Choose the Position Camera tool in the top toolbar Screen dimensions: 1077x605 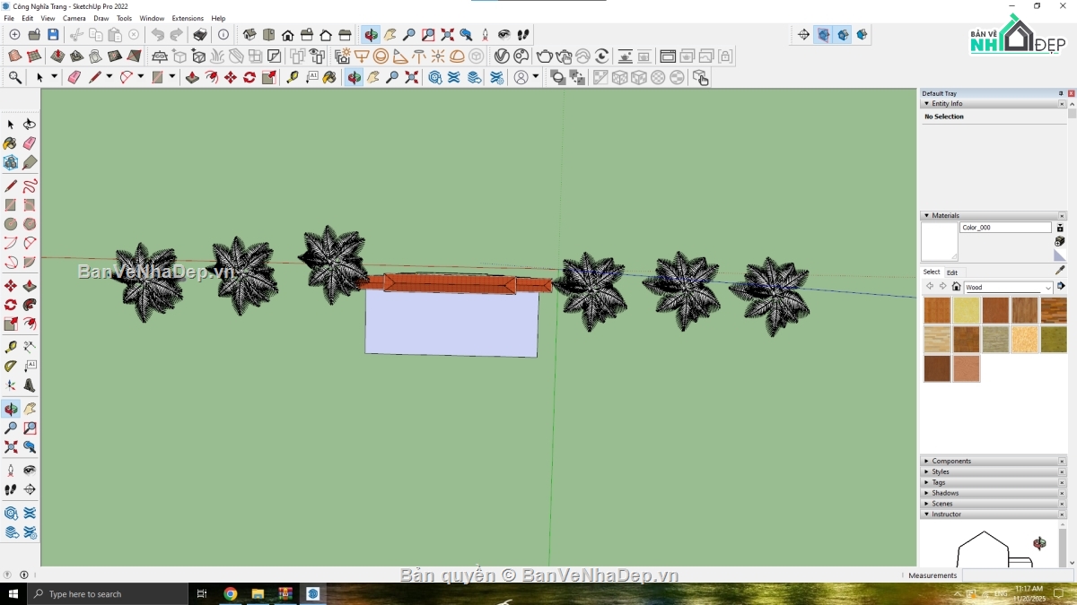(486, 35)
